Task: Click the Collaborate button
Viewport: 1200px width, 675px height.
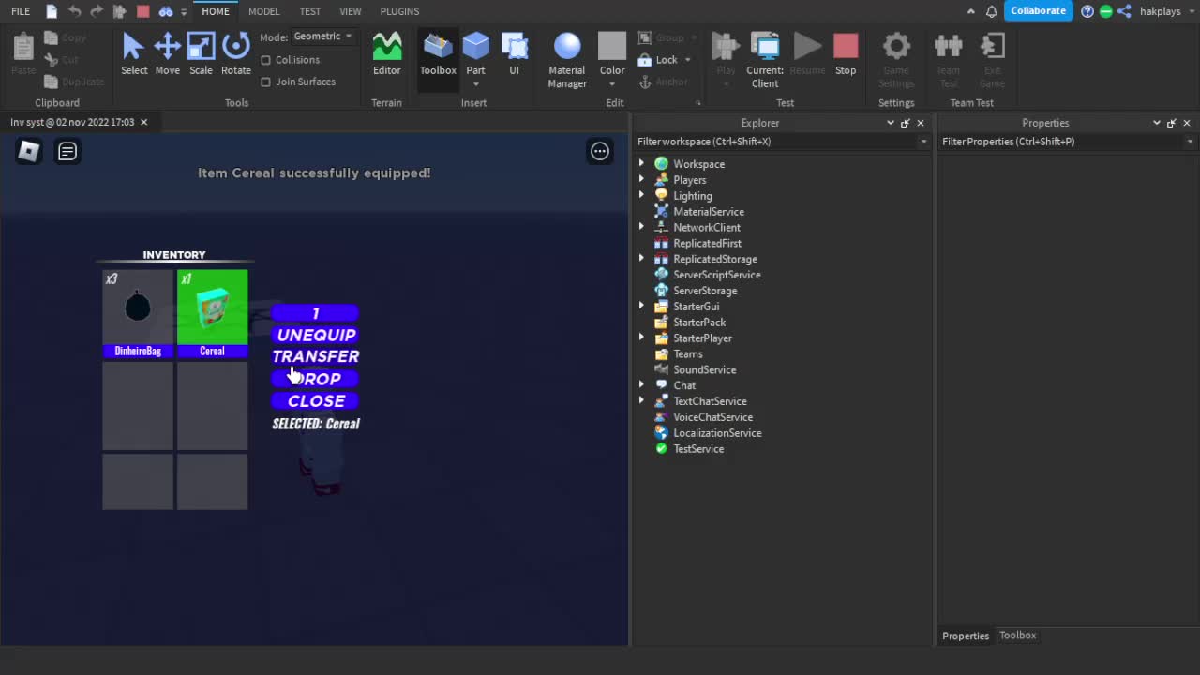Action: pos(1038,10)
